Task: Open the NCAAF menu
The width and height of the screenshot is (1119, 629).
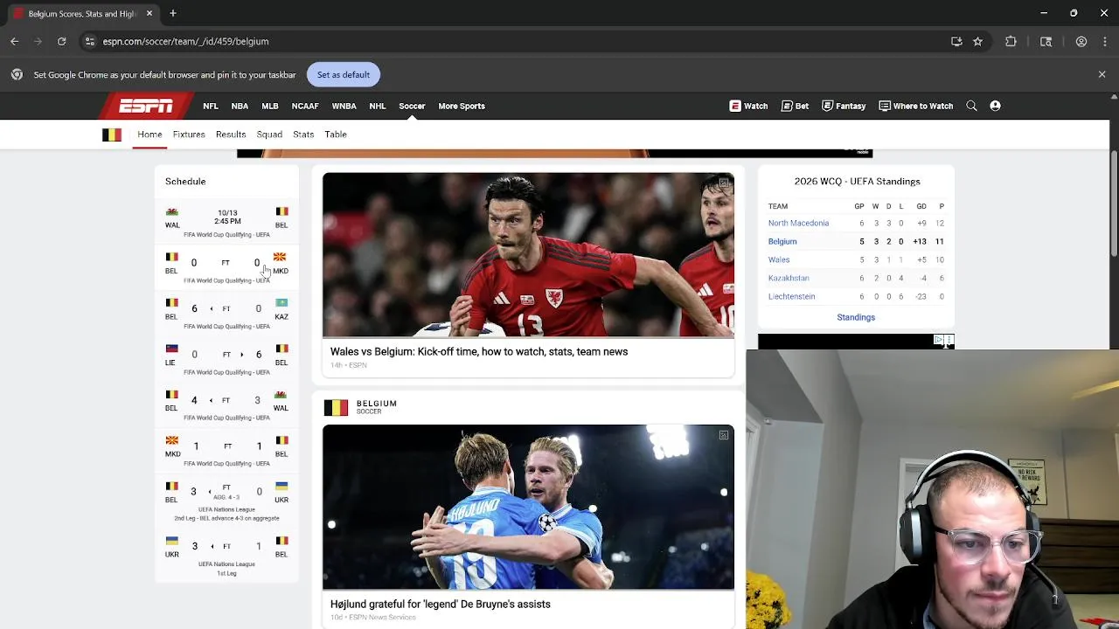Action: point(305,106)
